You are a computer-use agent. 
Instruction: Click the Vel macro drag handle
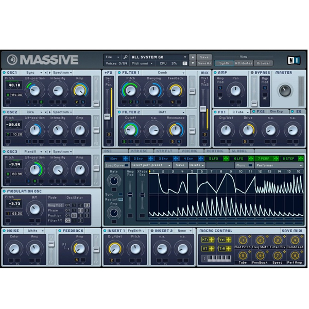pyautogui.click(x=228, y=239)
